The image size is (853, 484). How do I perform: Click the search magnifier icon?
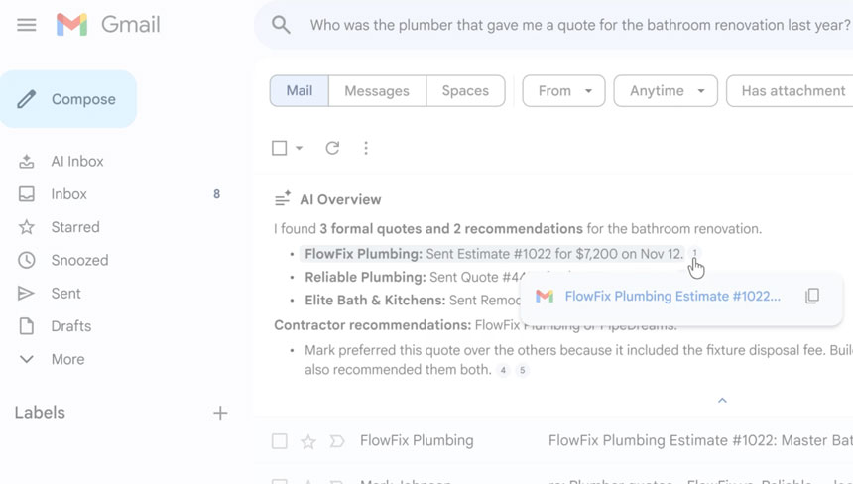coord(282,25)
